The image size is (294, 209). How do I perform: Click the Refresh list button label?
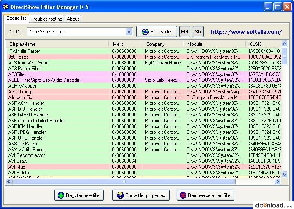(161, 32)
